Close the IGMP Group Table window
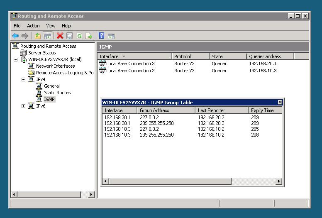 (x=280, y=102)
